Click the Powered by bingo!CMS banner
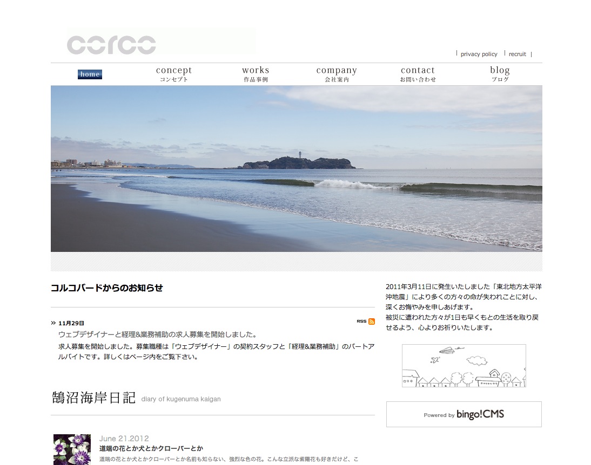 pyautogui.click(x=464, y=414)
